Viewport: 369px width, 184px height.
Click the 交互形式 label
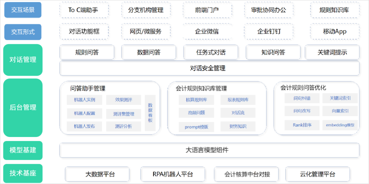point(23,32)
